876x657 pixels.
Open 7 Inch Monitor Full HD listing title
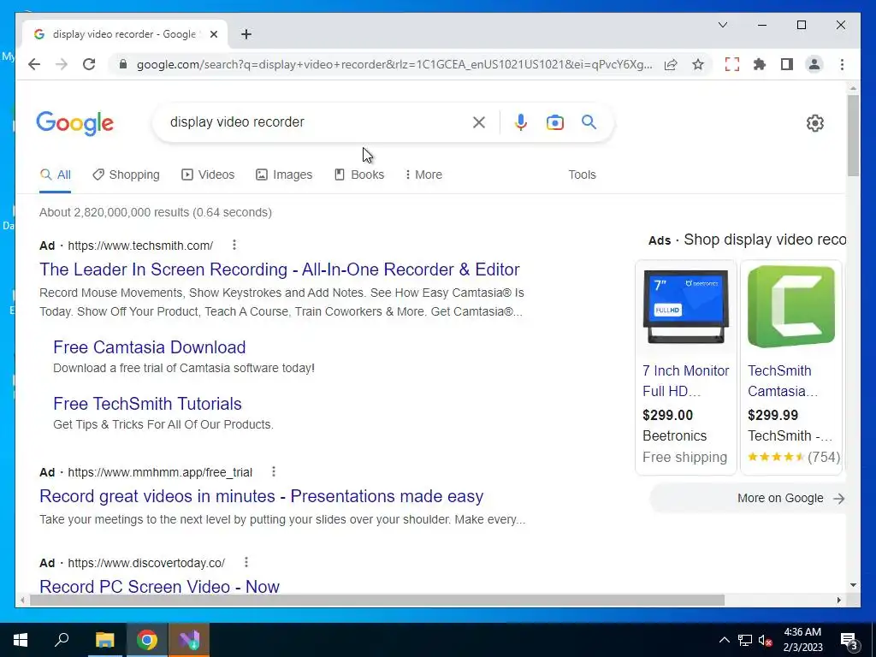(x=685, y=381)
